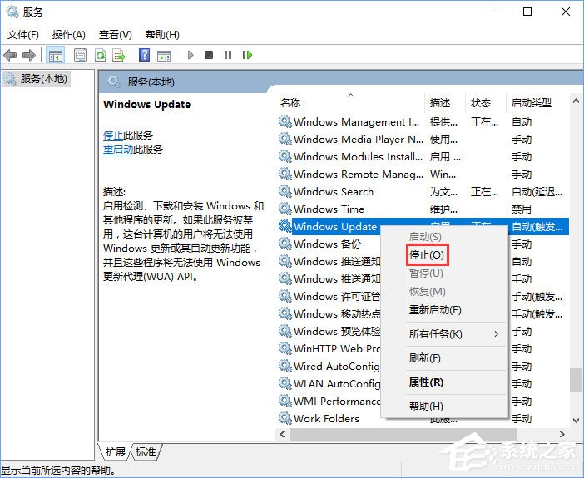
Task: Click the Stop service square icon
Action: click(x=209, y=55)
